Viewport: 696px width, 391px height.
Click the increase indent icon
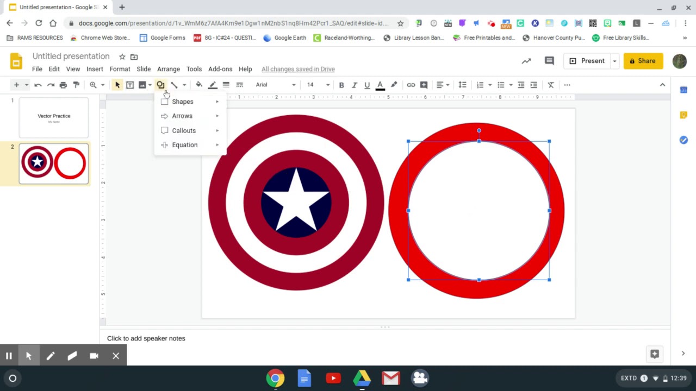point(534,85)
